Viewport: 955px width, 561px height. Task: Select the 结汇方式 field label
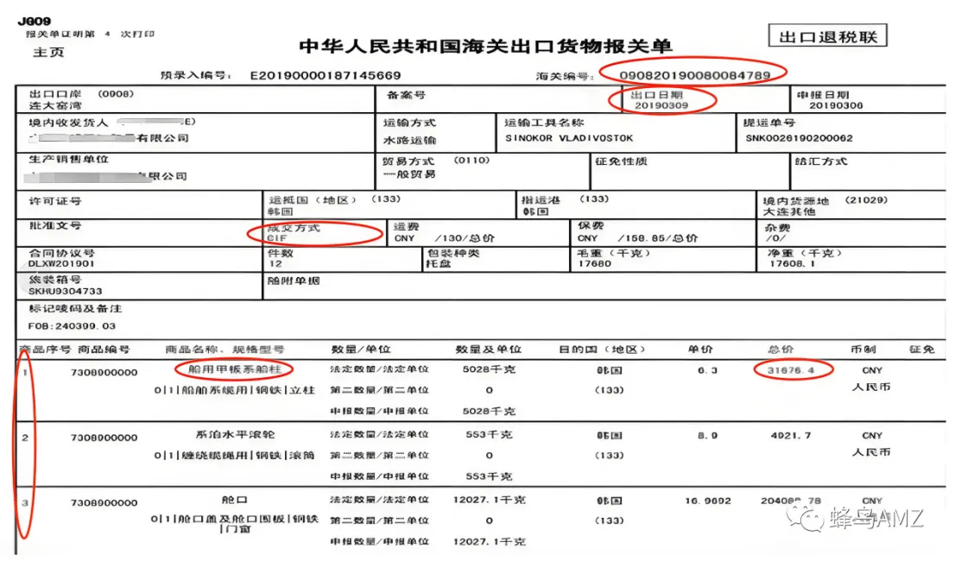tap(821, 161)
